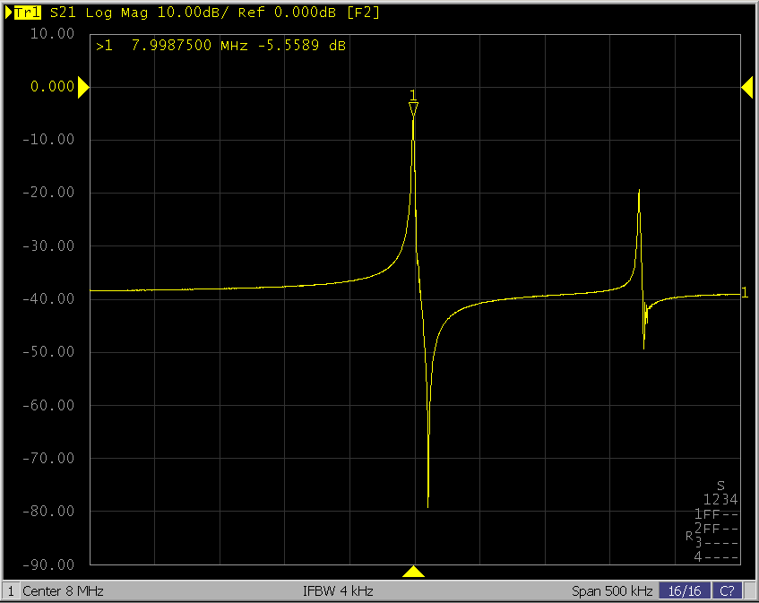The width and height of the screenshot is (759, 603).
Task: Click the right yellow reference position arrow
Action: click(746, 87)
